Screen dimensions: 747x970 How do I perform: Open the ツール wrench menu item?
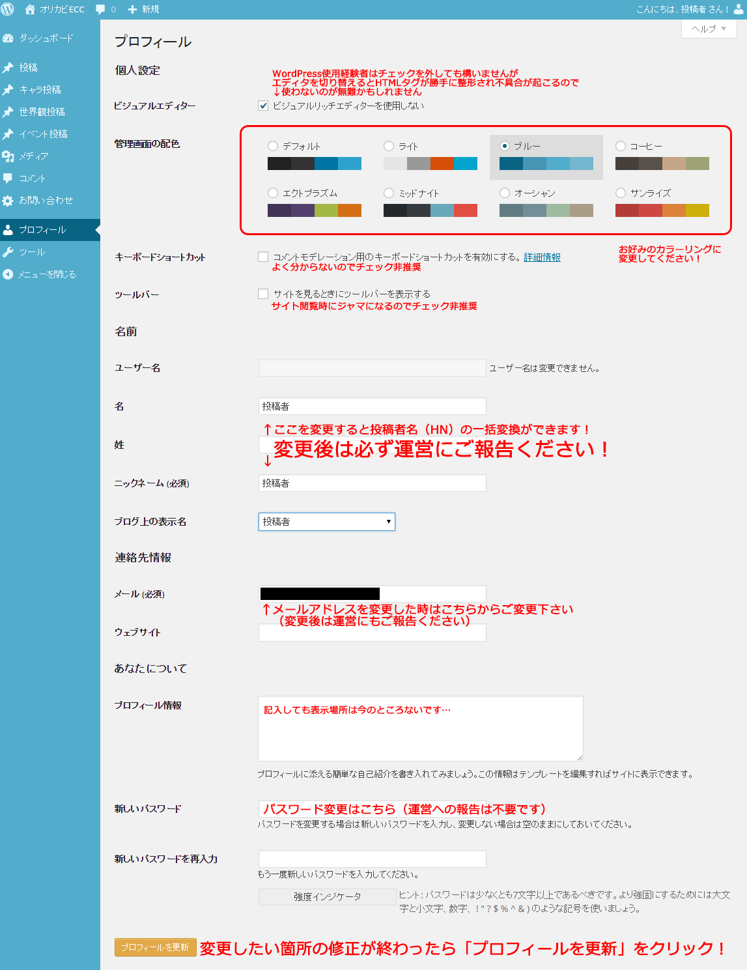tap(32, 252)
